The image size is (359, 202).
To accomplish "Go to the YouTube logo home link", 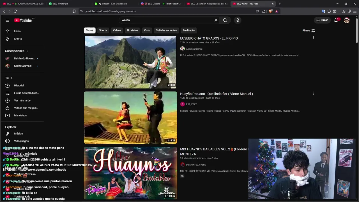I will (x=23, y=20).
